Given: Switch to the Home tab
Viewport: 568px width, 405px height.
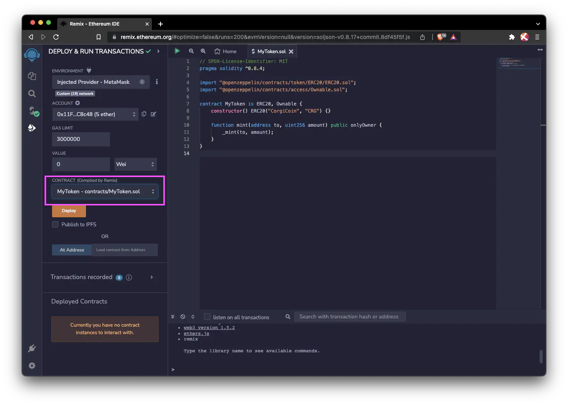Looking at the screenshot, I should pos(226,51).
